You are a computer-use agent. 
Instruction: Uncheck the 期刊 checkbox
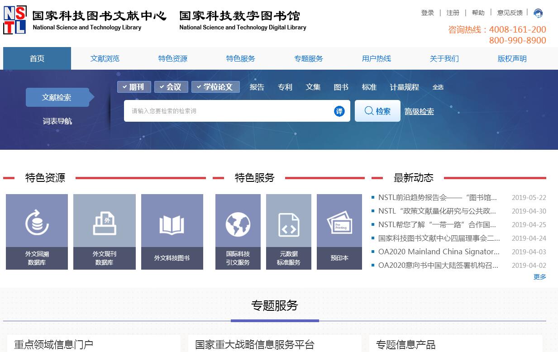point(134,87)
